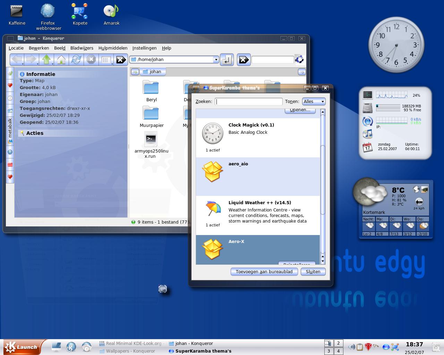Click the taskbar clock showing 18:37
Image resolution: width=444 pixels, height=355 pixels.
415,344
